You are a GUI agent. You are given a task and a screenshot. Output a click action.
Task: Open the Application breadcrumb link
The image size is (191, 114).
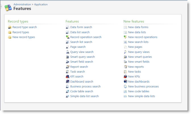coord(41,5)
